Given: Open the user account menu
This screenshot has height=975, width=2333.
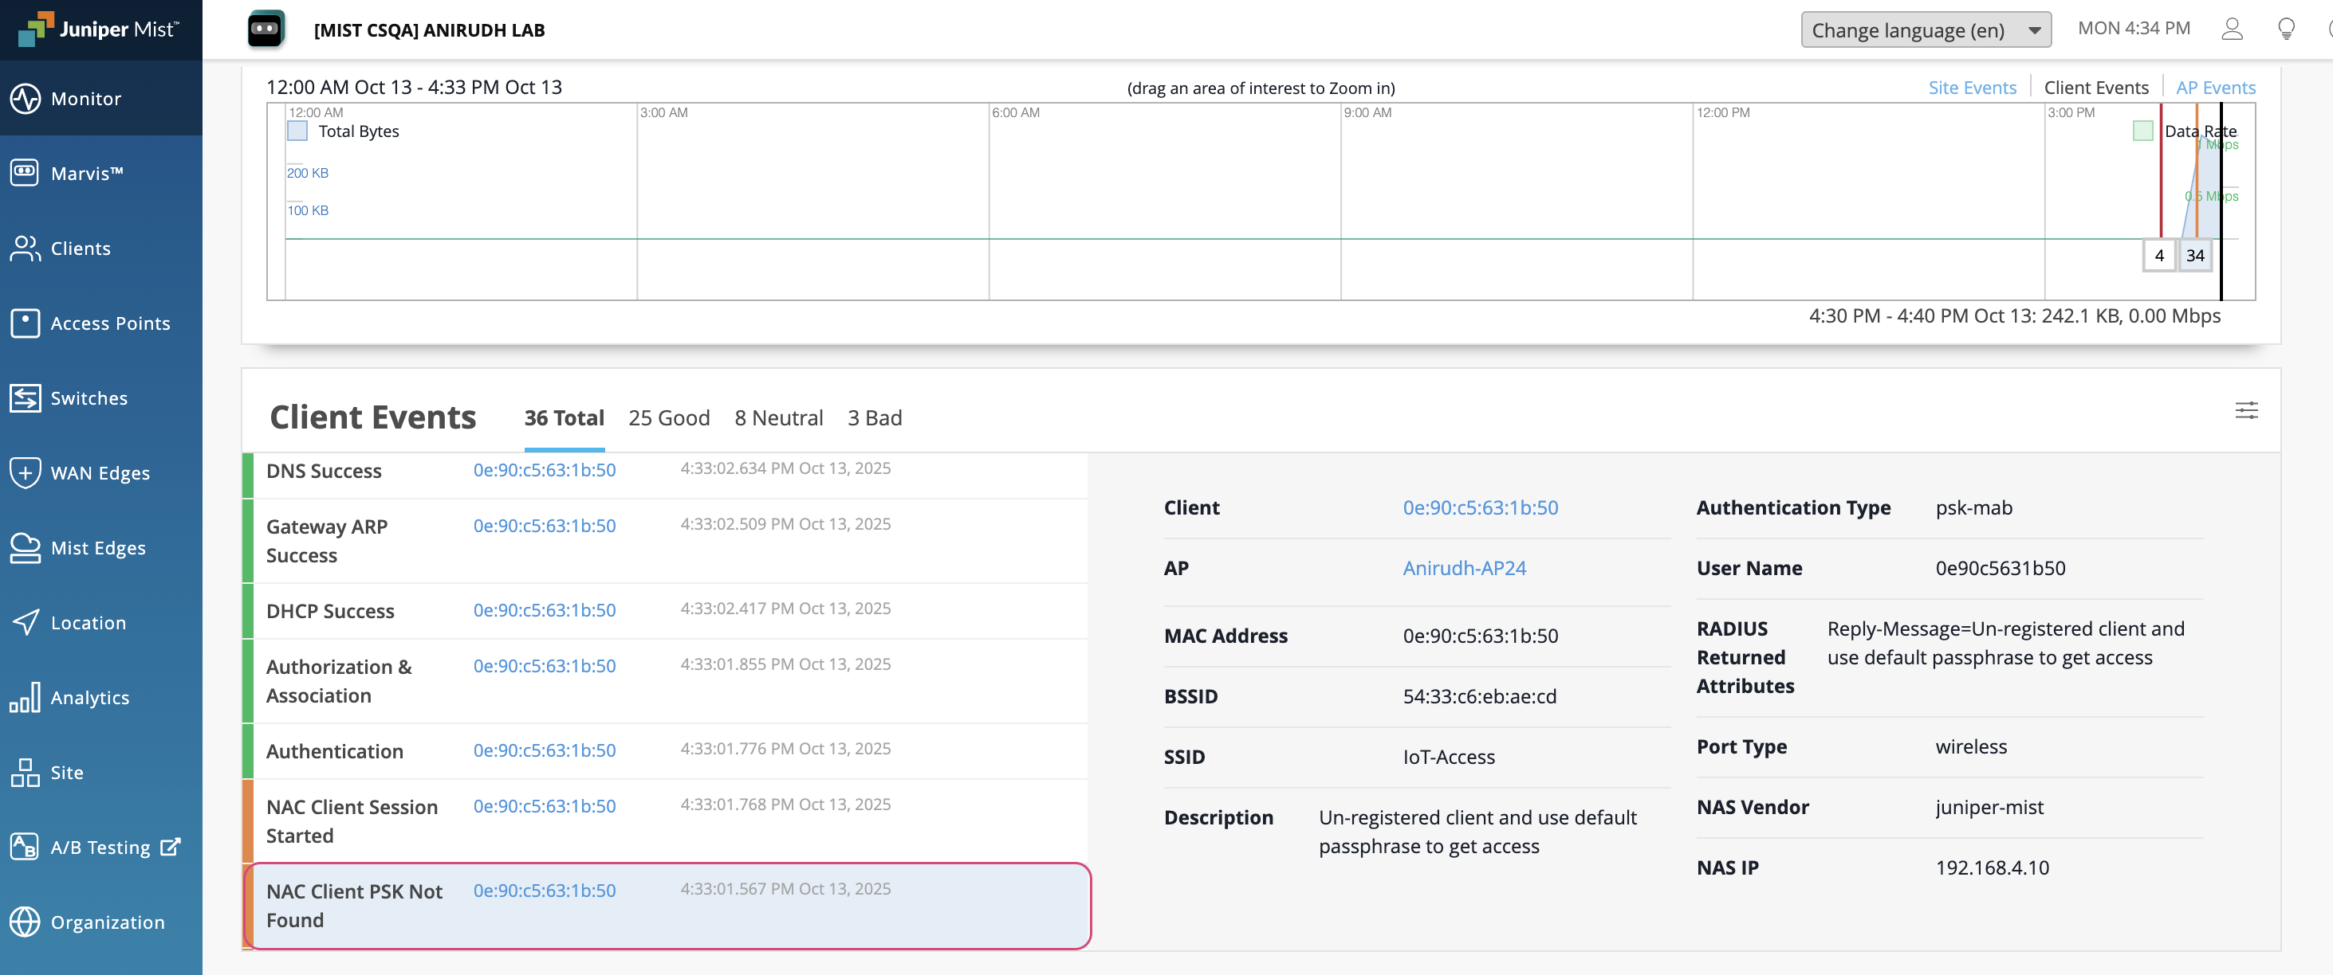Looking at the screenshot, I should (x=2232, y=28).
